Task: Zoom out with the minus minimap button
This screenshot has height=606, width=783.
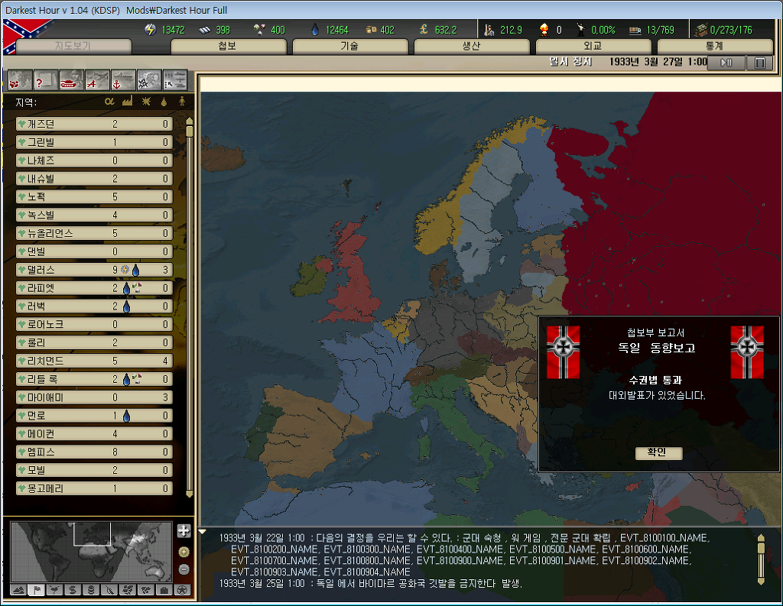Action: click(184, 569)
